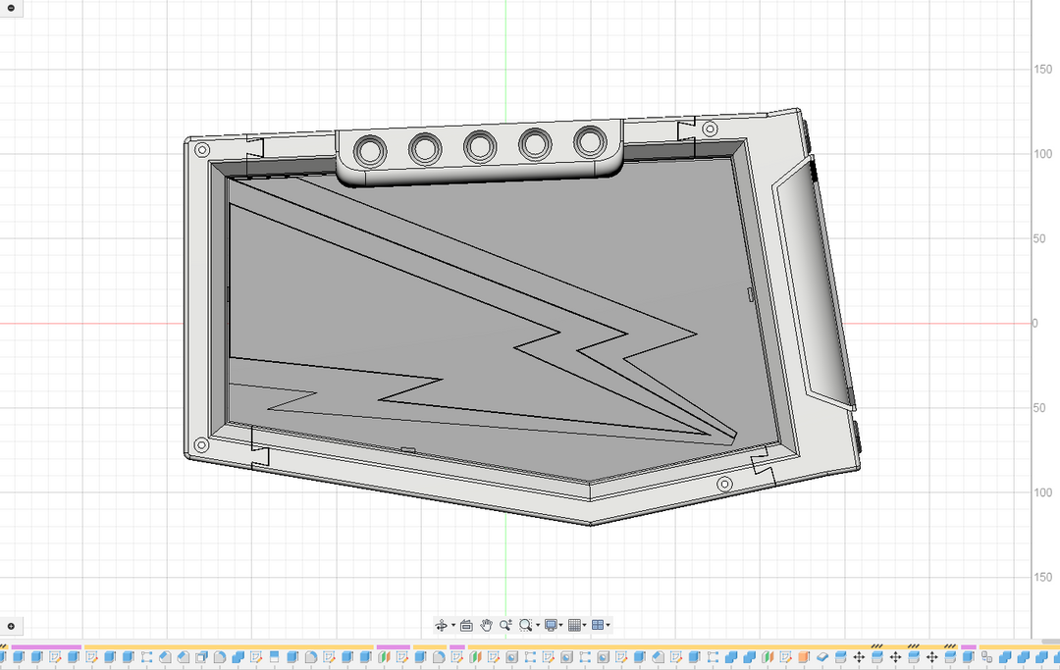Click the small browser icon at top-left of canvas
Image resolution: width=1060 pixels, height=670 pixels.
[x=12, y=10]
